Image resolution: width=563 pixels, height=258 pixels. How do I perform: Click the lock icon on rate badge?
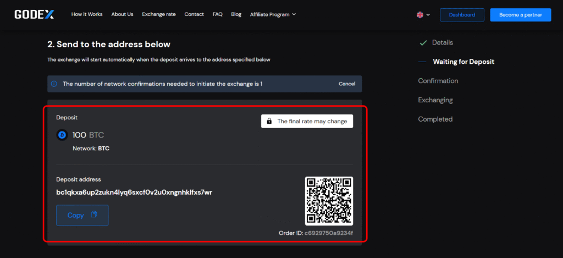point(269,122)
